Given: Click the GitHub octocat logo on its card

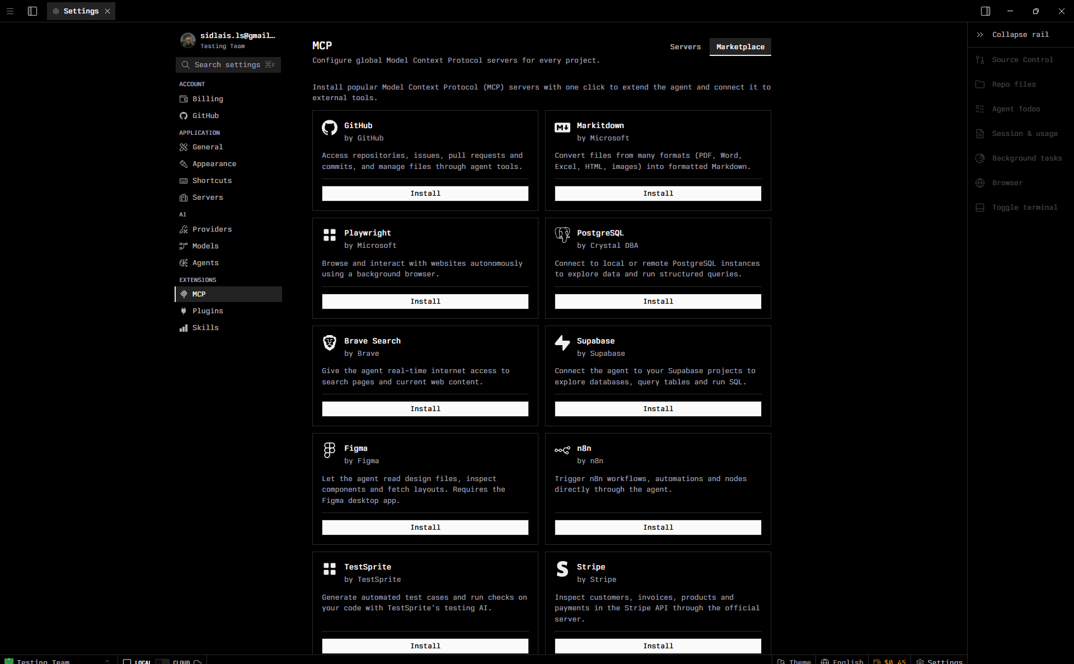Looking at the screenshot, I should [x=330, y=128].
